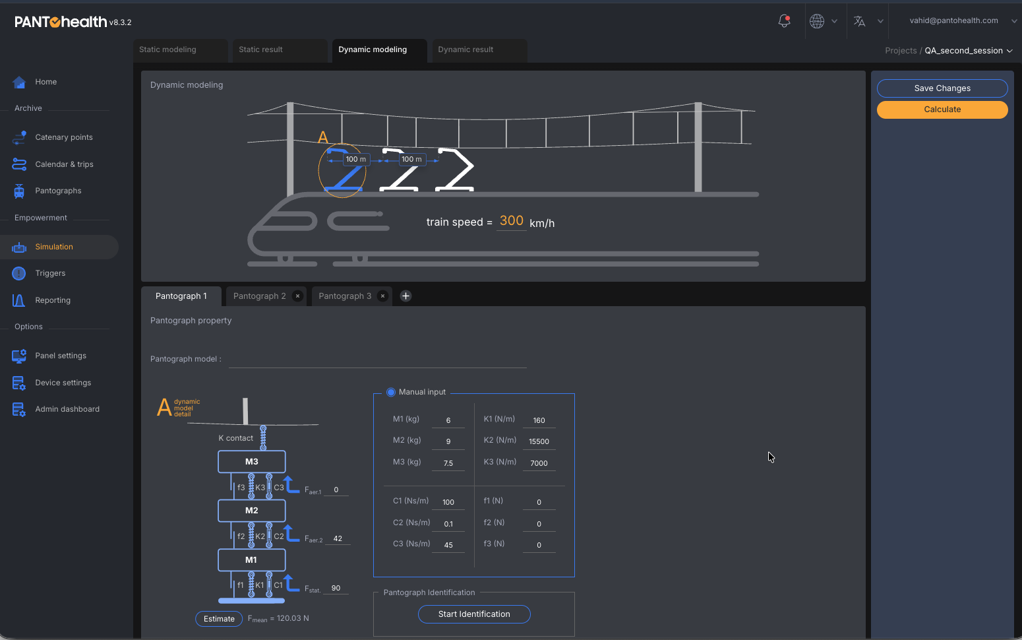This screenshot has height=640, width=1022.
Task: Click the middle pantograph in train diagram
Action: [x=400, y=170]
